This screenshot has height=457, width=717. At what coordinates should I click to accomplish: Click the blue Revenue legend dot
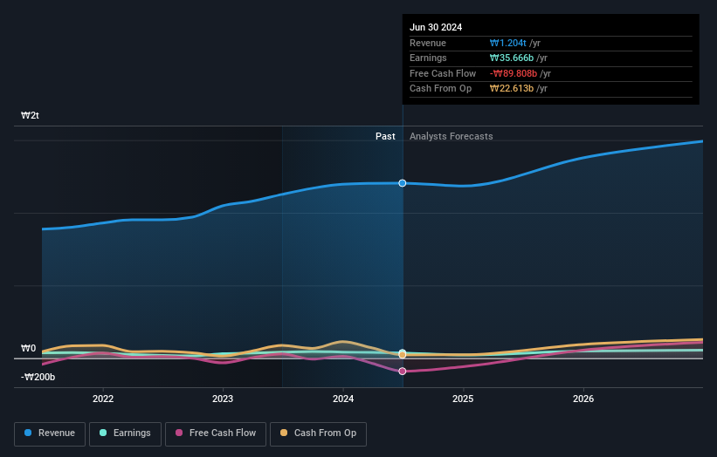click(28, 433)
